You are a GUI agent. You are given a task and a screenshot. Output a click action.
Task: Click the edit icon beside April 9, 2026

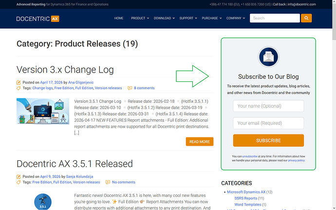click(x=19, y=177)
